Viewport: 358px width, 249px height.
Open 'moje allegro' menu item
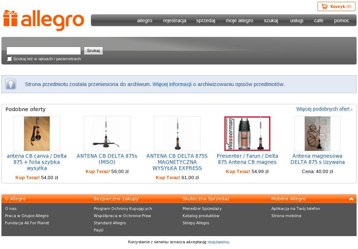click(240, 20)
